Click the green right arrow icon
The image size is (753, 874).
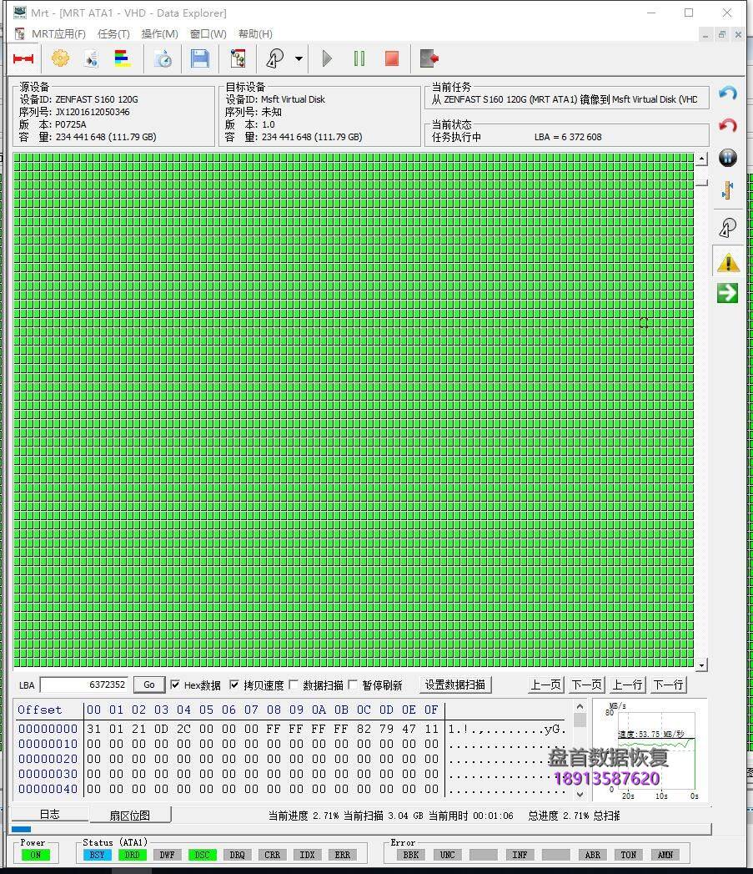tap(727, 293)
